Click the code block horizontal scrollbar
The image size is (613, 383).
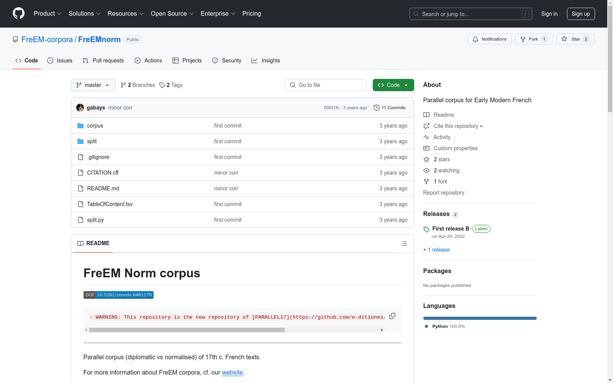(x=187, y=330)
